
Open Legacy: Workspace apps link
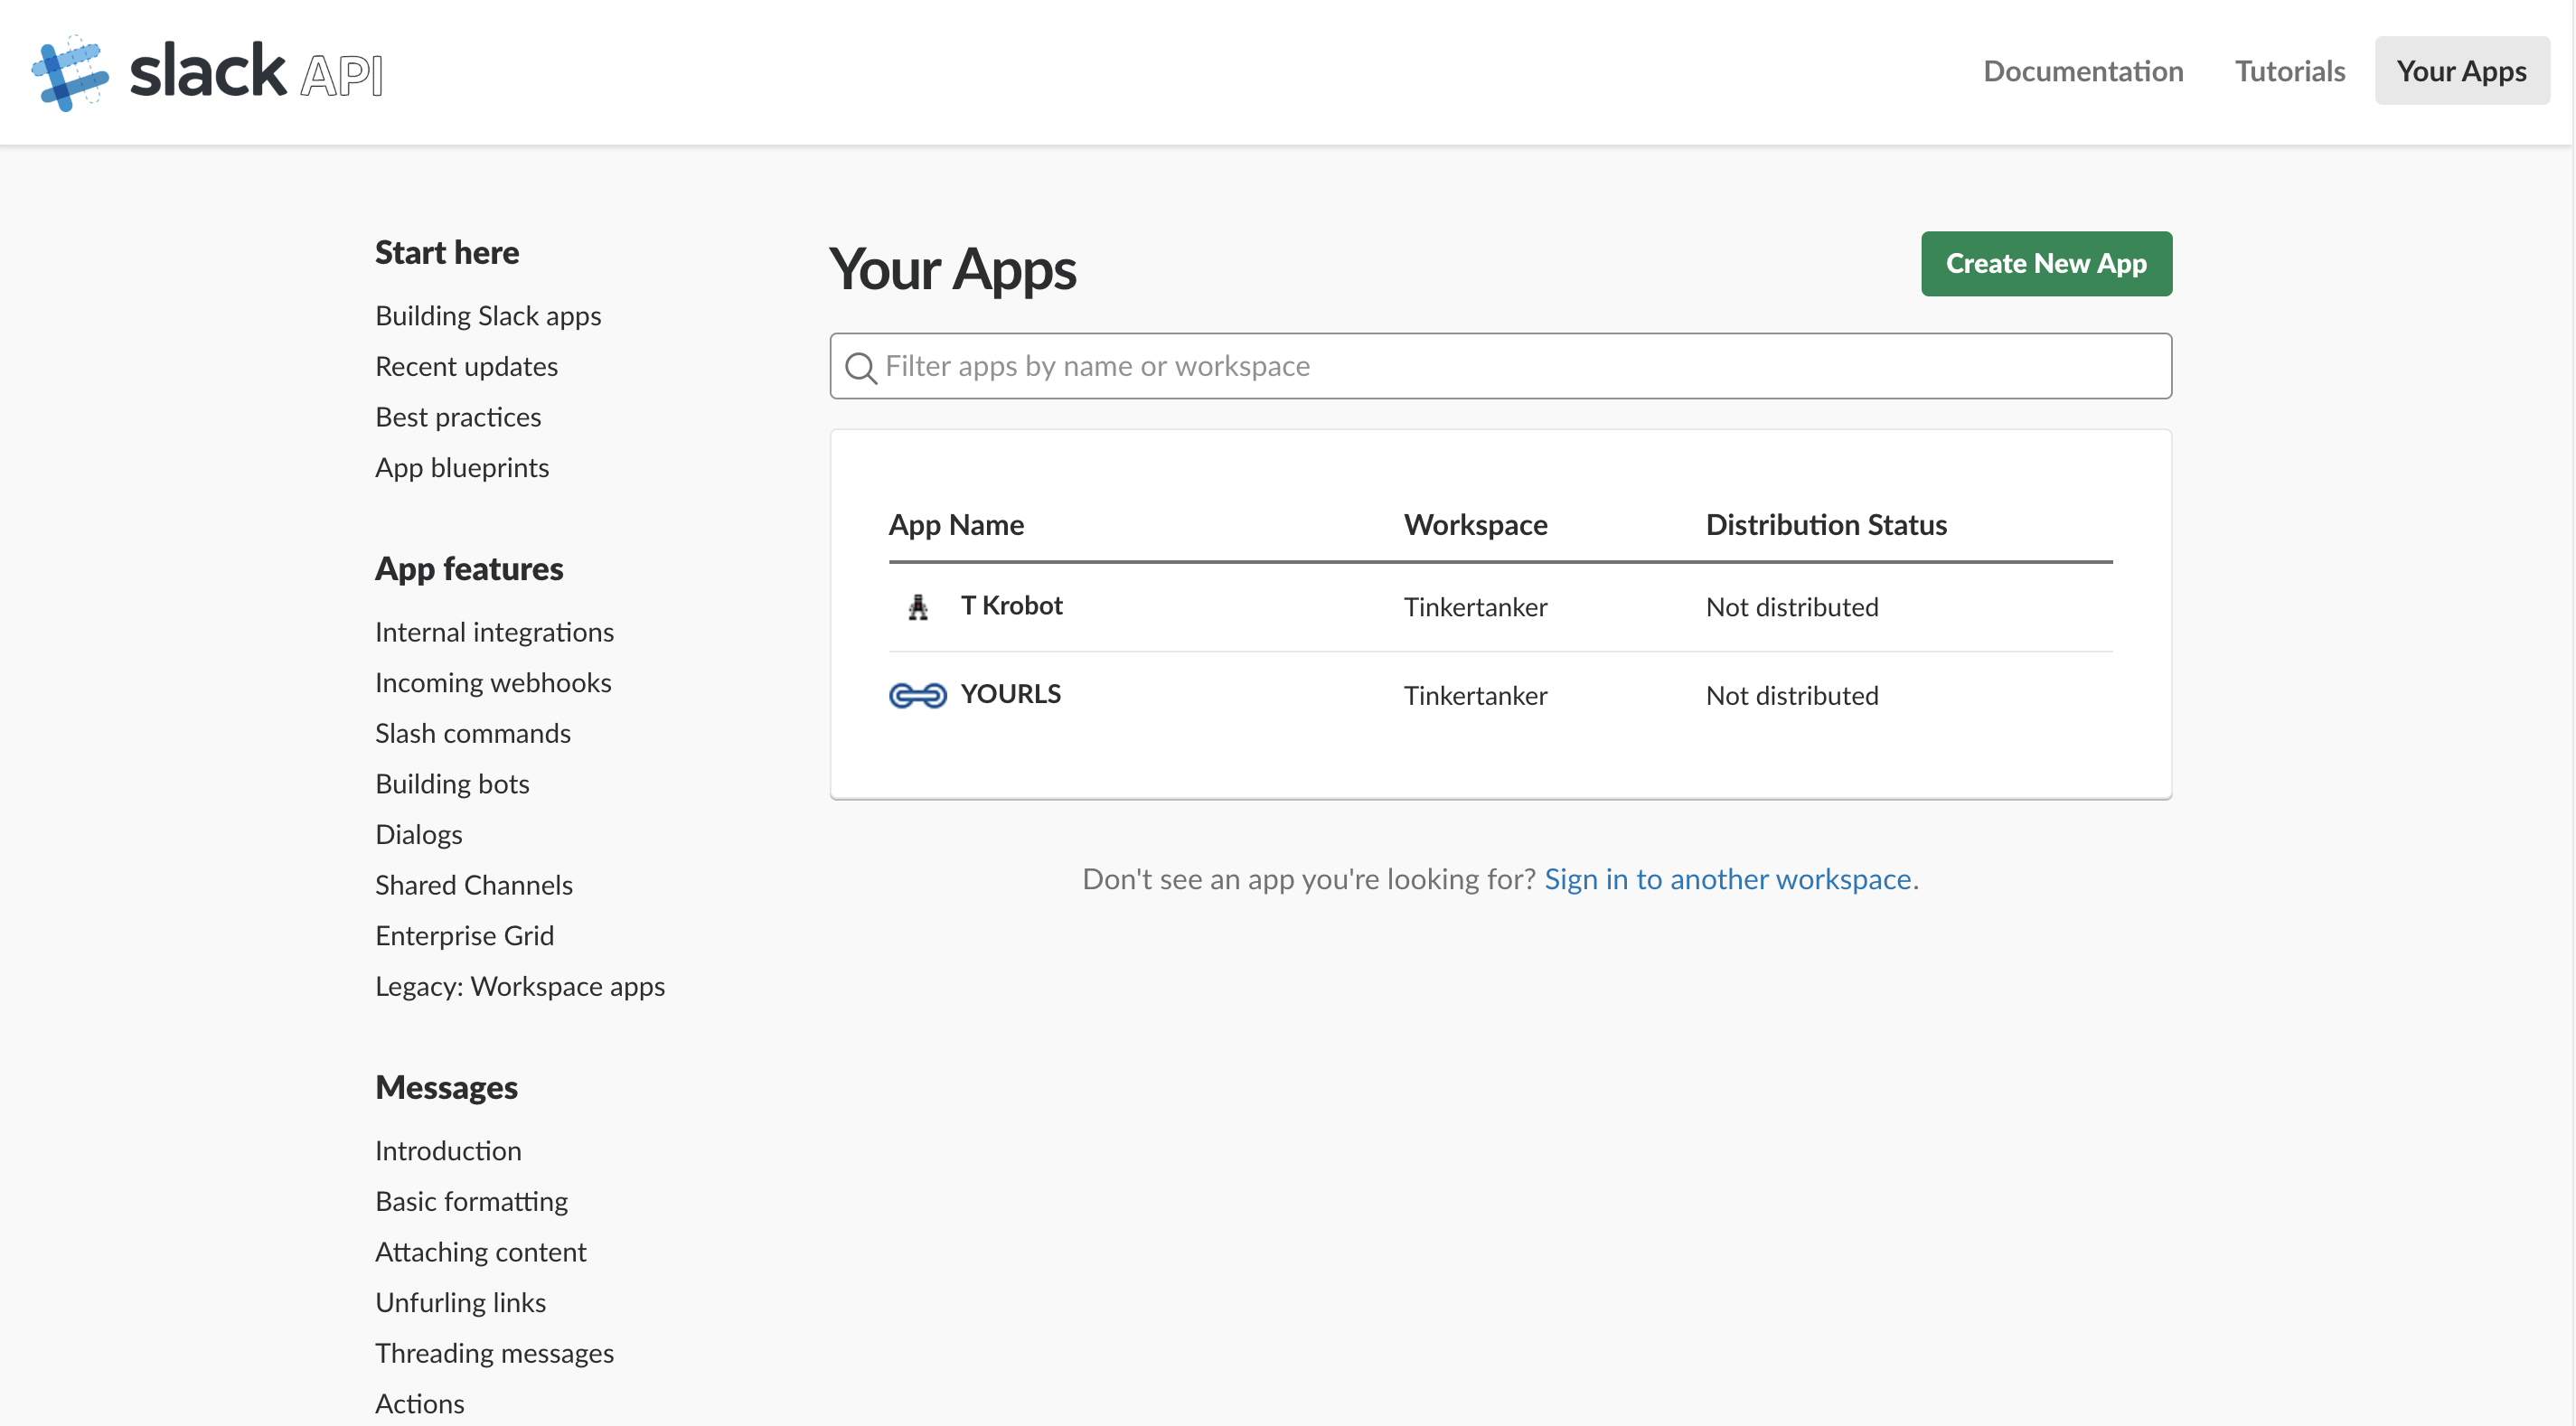[x=519, y=985]
